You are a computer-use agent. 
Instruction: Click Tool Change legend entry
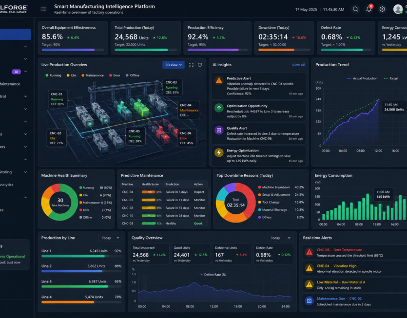269,202
